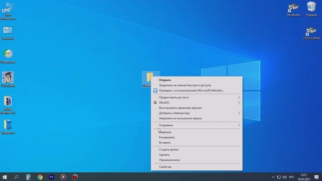Click the network tray icon

click(279, 177)
